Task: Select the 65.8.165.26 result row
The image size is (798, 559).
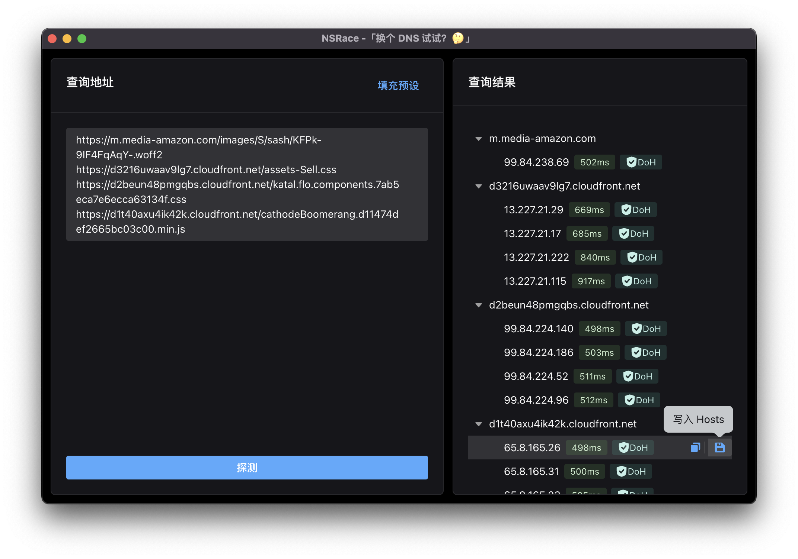Action: 532,447
